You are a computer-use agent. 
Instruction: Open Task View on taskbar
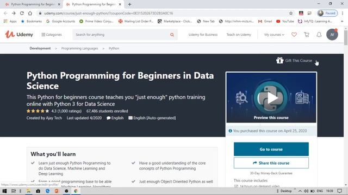pos(14,191)
